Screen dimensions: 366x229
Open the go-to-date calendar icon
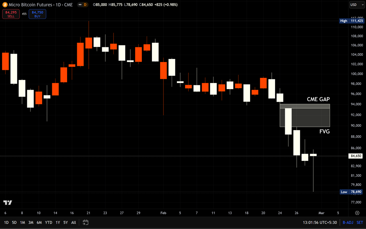click(x=85, y=222)
